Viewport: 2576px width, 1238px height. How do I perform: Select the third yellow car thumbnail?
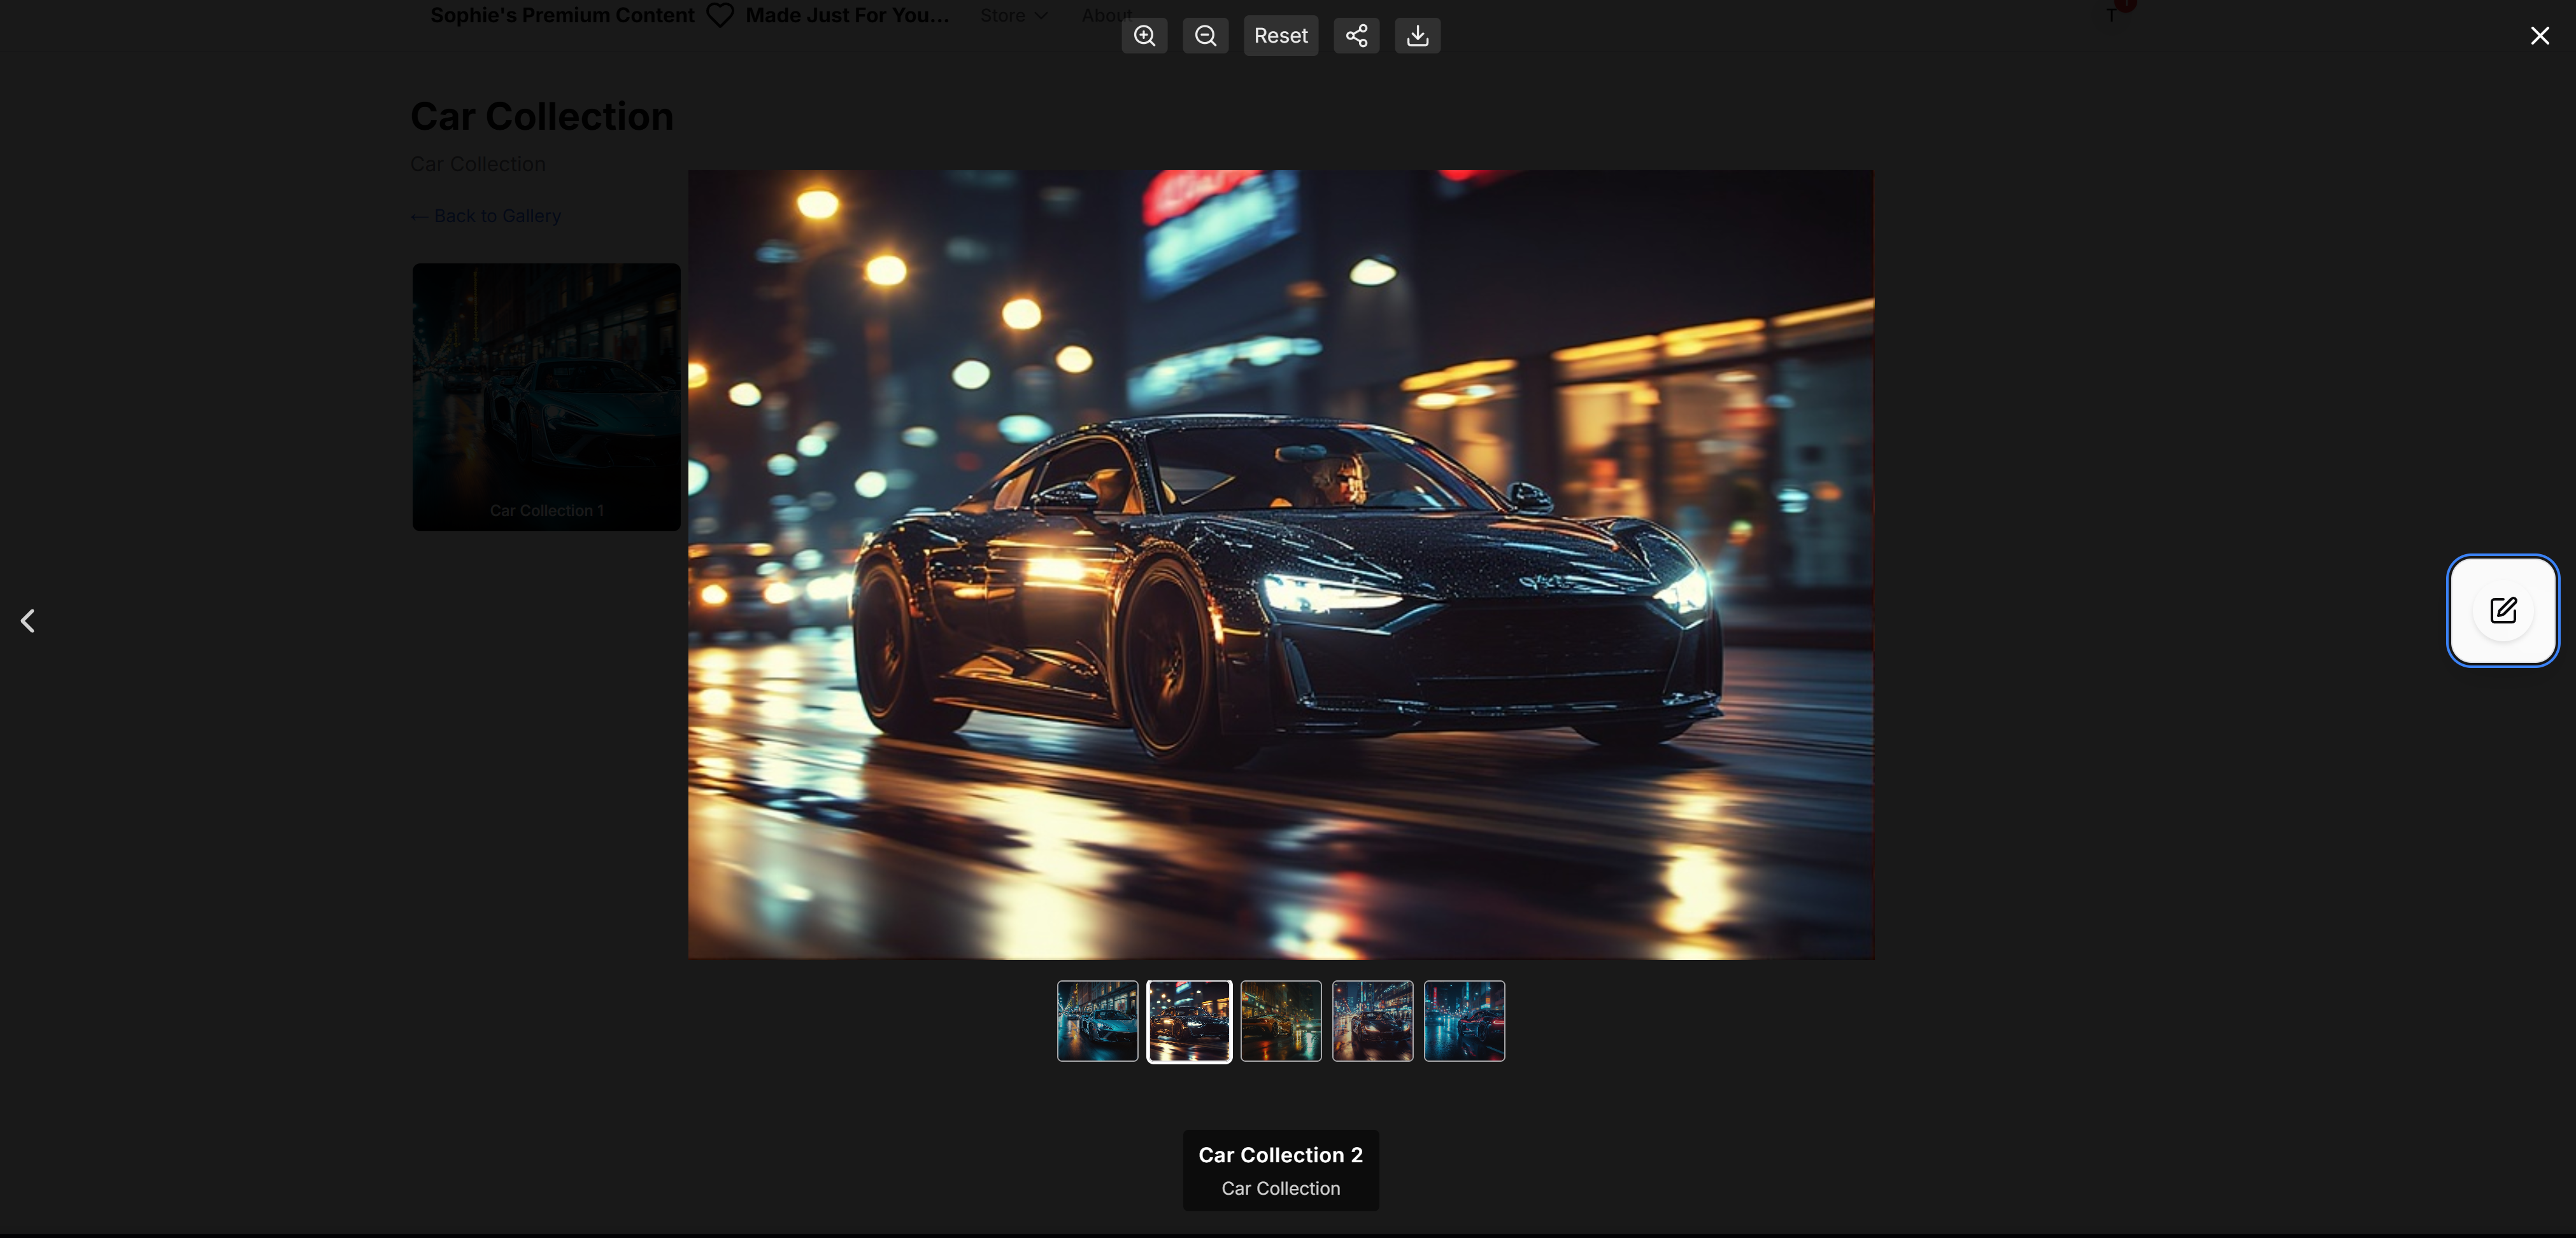coord(1280,1020)
